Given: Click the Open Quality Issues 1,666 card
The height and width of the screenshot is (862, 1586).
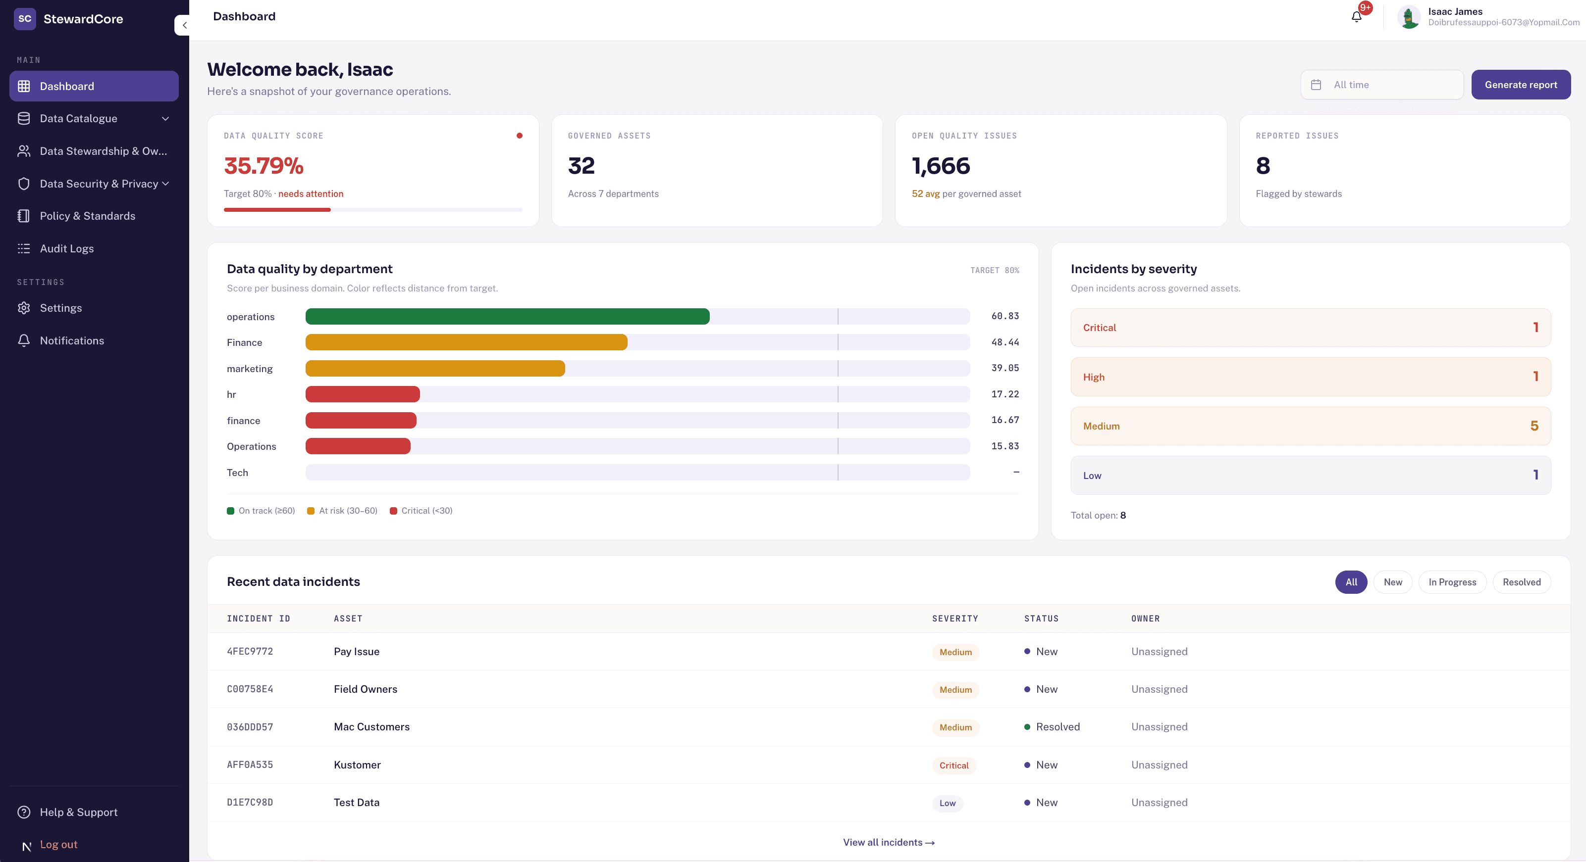Looking at the screenshot, I should (x=1060, y=171).
